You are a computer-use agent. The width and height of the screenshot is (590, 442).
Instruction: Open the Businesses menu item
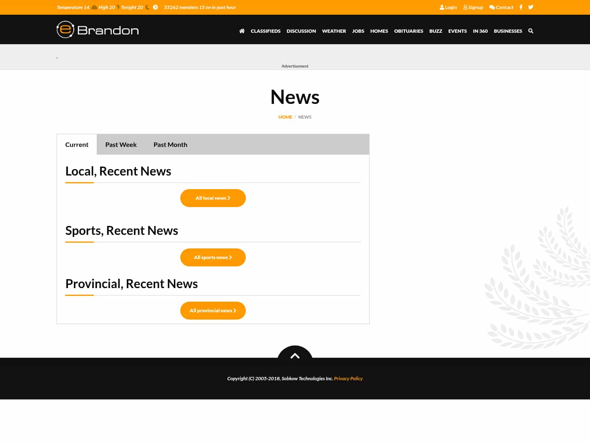[x=508, y=31]
